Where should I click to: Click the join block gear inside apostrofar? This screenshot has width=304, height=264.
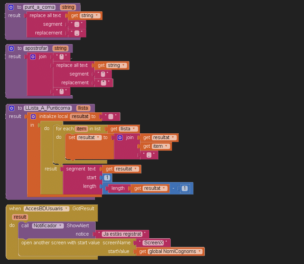(x=33, y=57)
